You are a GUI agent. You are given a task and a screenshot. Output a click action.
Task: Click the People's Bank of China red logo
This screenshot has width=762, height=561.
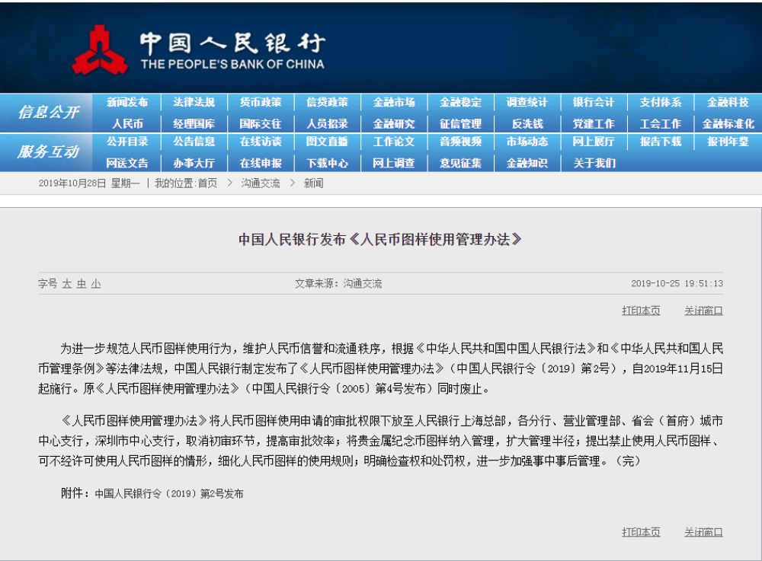100,50
